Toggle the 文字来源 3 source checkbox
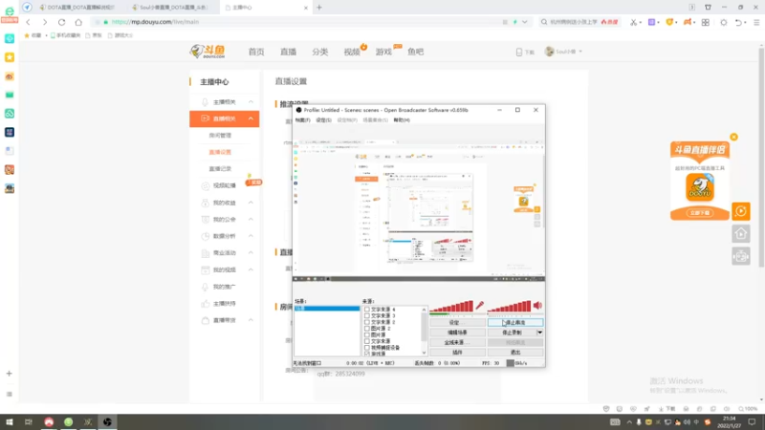Image resolution: width=765 pixels, height=430 pixels. point(367,316)
